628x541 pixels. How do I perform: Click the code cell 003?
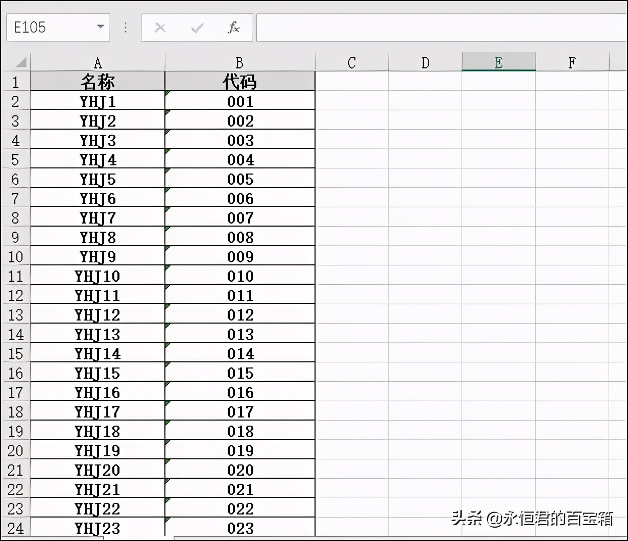click(x=240, y=140)
